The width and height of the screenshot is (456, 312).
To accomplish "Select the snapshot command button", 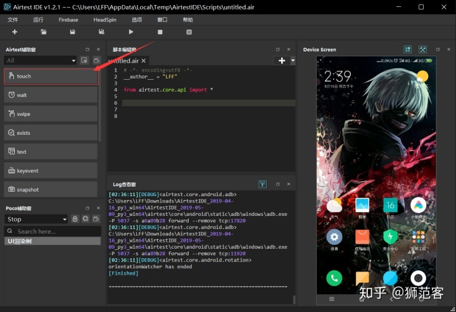I will 51,189.
